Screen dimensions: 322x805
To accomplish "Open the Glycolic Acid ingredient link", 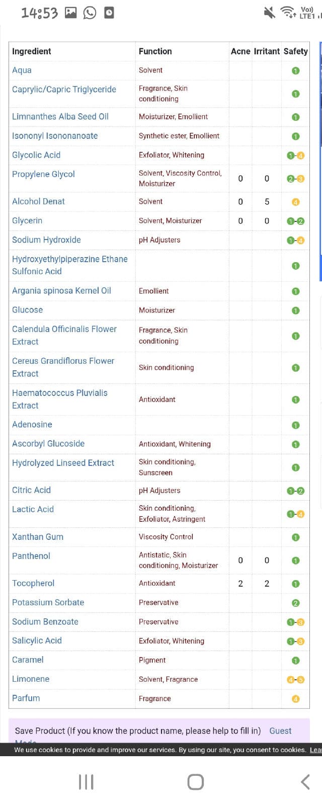I will pos(36,155).
